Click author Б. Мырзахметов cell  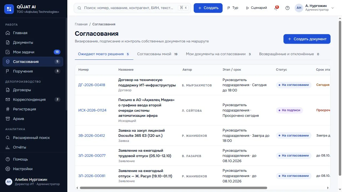click(x=197, y=85)
